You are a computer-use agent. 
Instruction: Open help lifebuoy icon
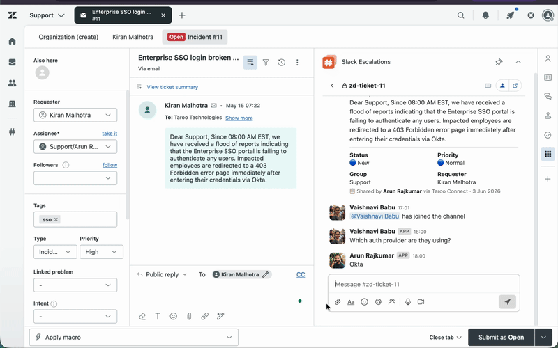pos(531,15)
